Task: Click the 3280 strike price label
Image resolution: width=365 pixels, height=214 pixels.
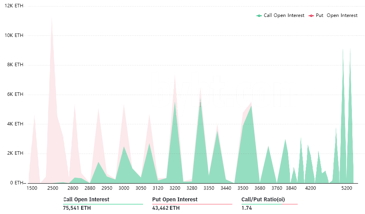Action: (x=192, y=188)
